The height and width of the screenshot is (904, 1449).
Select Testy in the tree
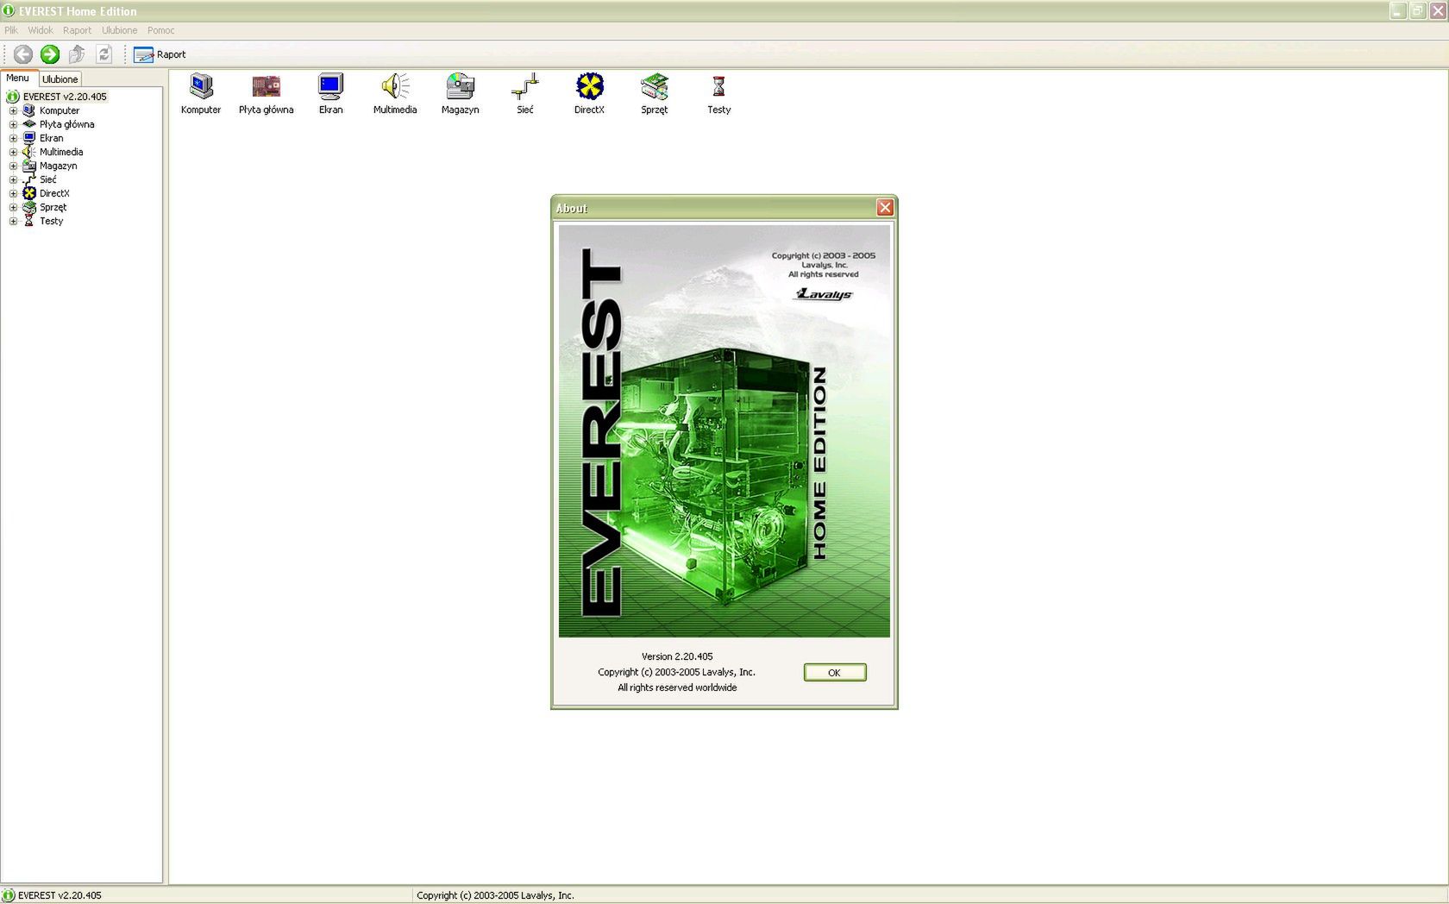tap(51, 221)
